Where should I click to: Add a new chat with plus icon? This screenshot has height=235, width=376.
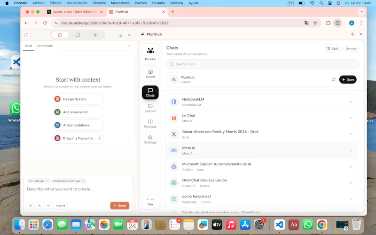[129, 46]
